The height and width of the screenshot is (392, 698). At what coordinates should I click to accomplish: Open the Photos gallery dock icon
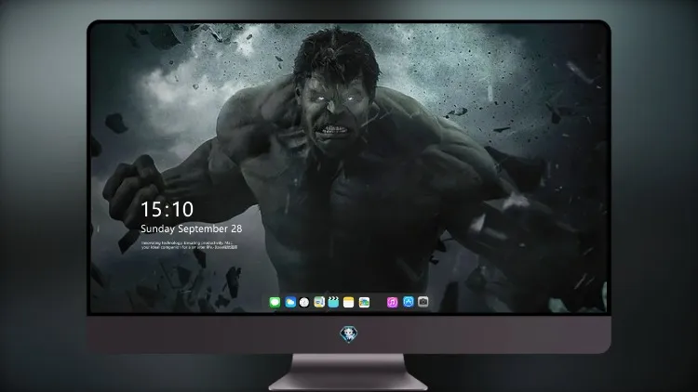click(x=364, y=302)
